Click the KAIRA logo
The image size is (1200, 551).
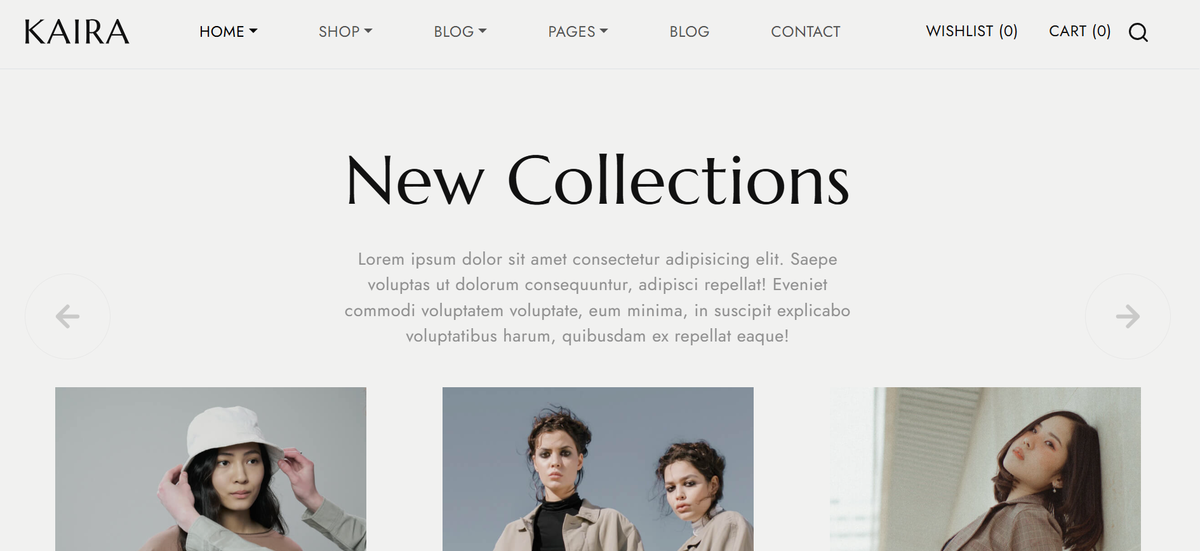tap(77, 32)
